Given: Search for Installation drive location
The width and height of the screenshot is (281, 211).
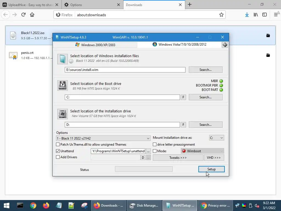Looking at the screenshot, I should 206,124.
